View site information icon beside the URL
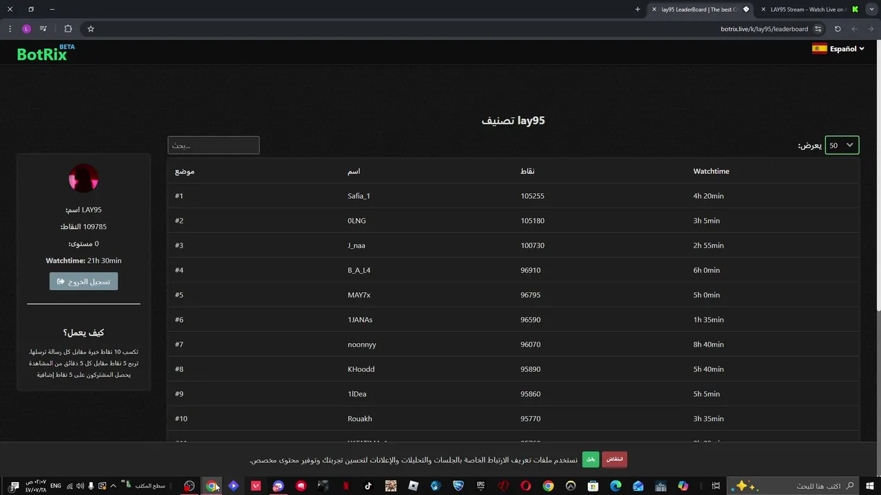The image size is (881, 495). tap(818, 29)
